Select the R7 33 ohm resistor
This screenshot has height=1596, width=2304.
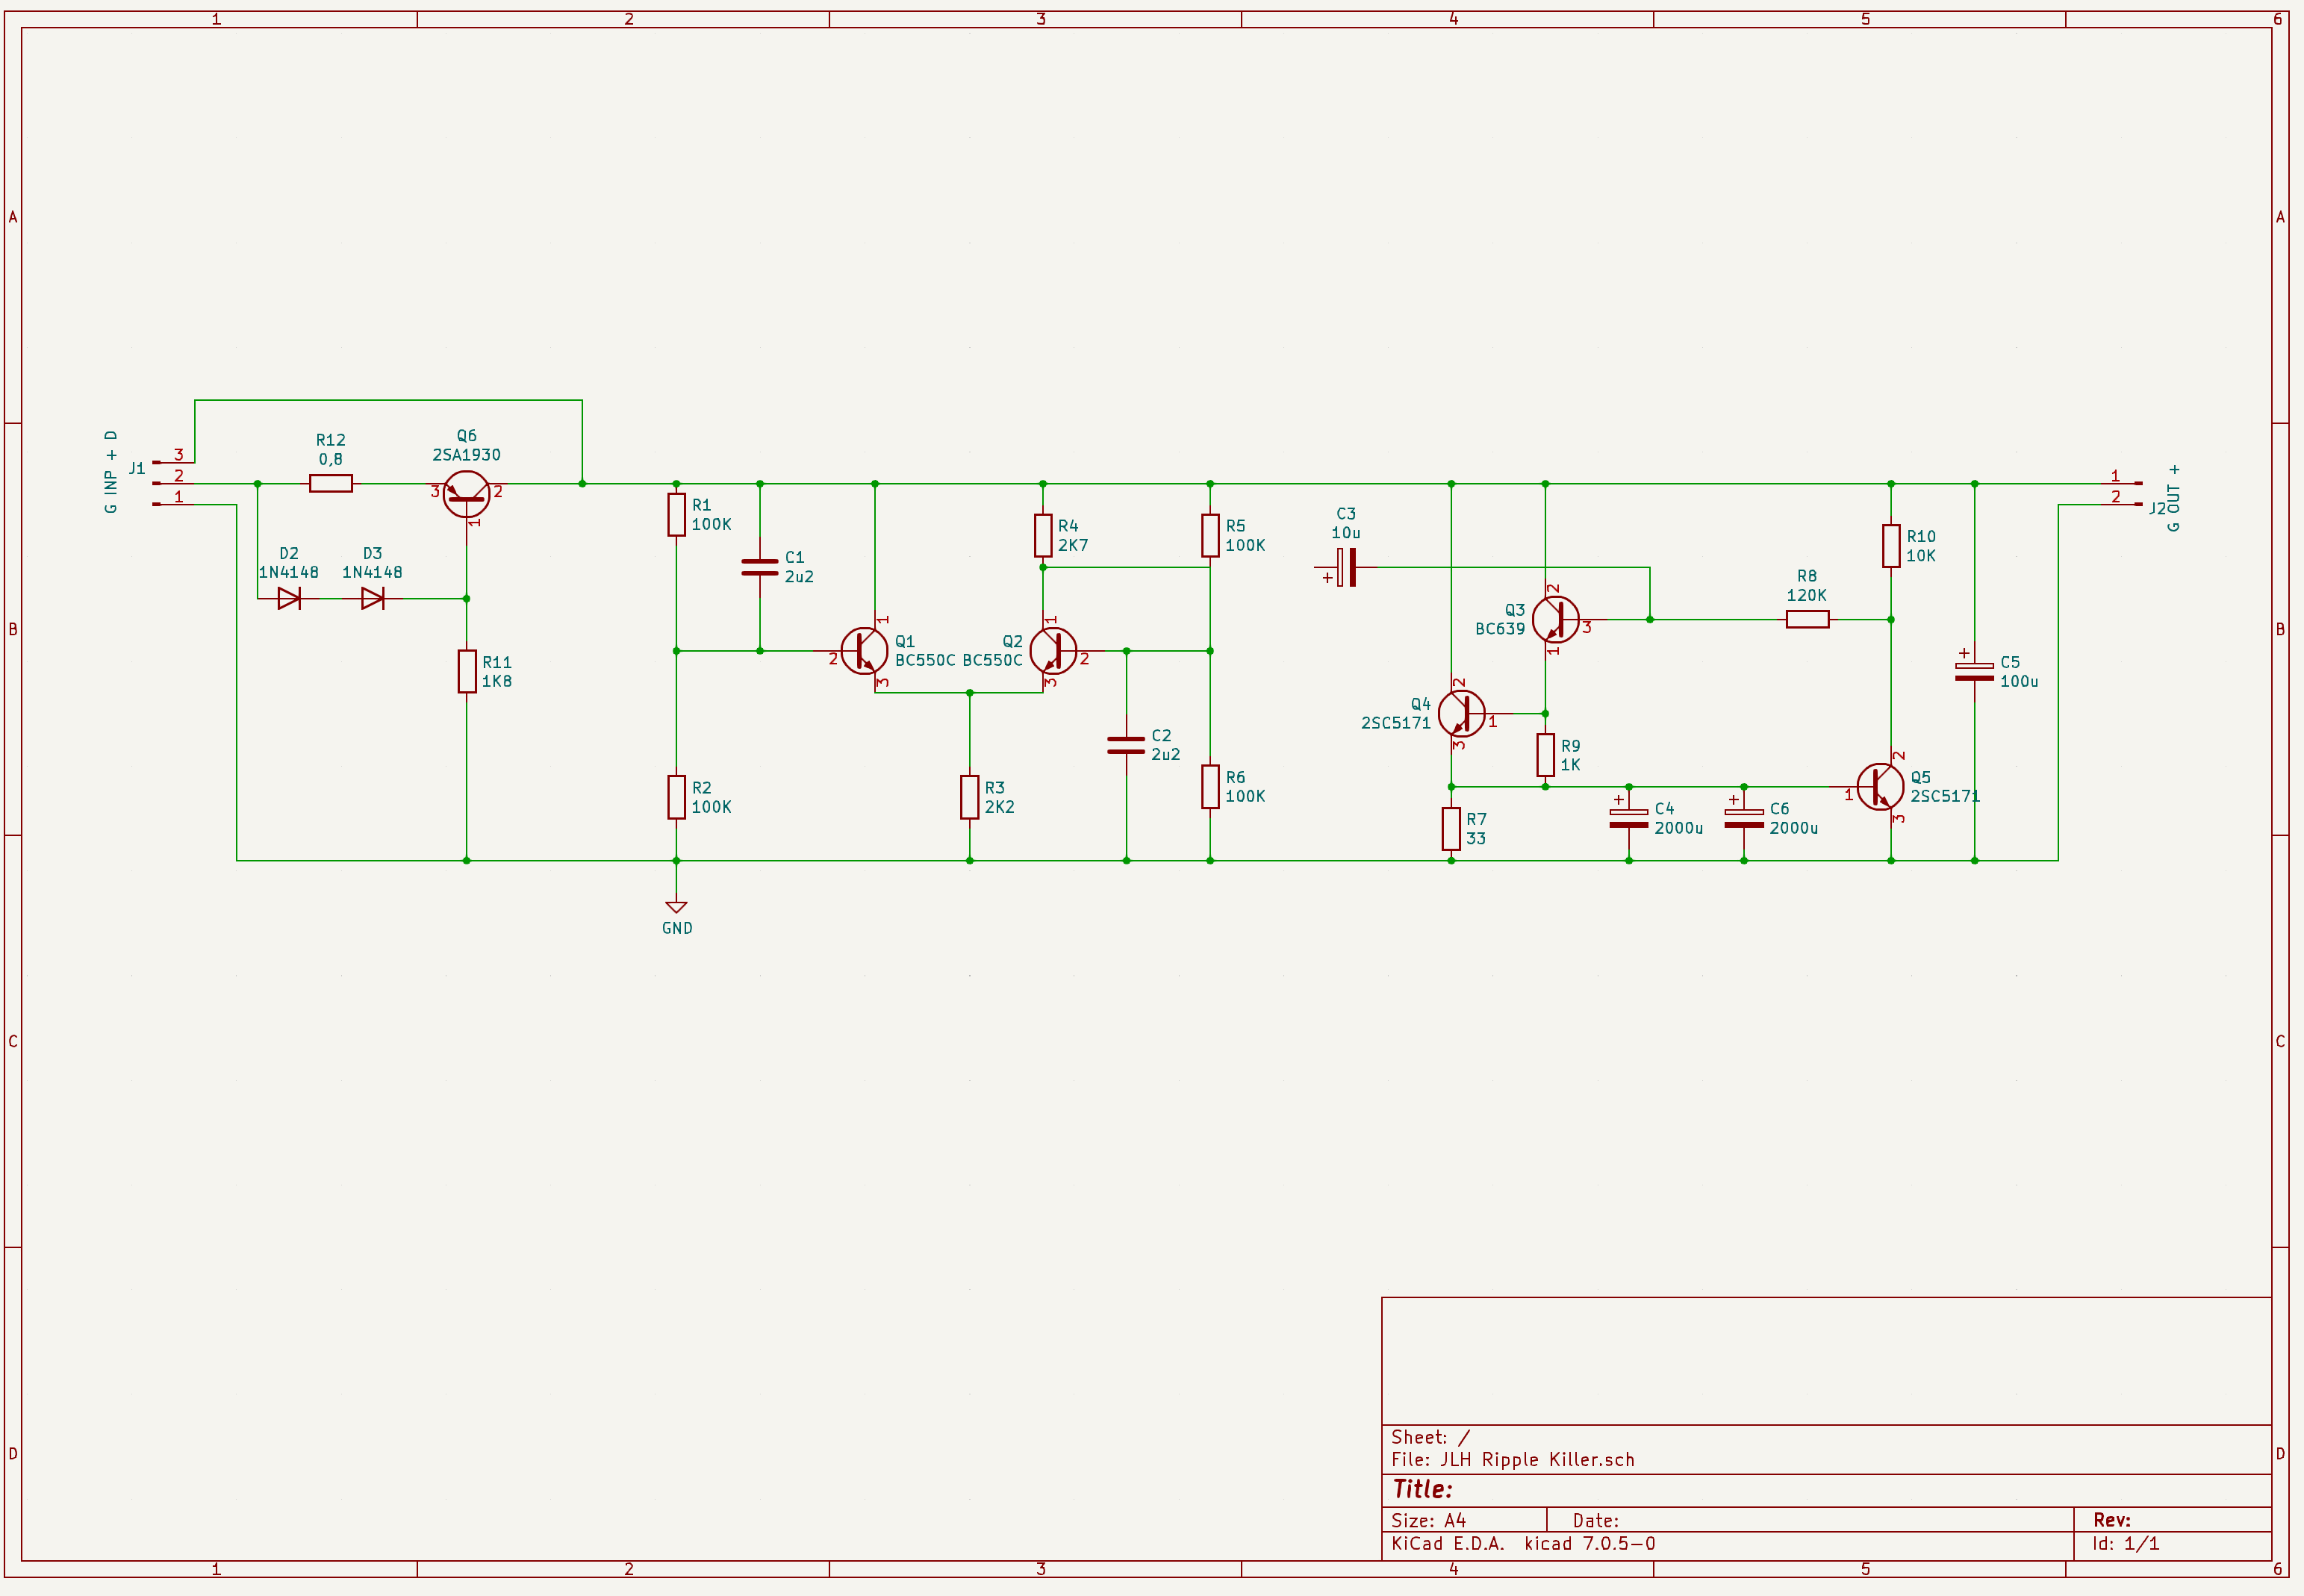(x=1451, y=829)
